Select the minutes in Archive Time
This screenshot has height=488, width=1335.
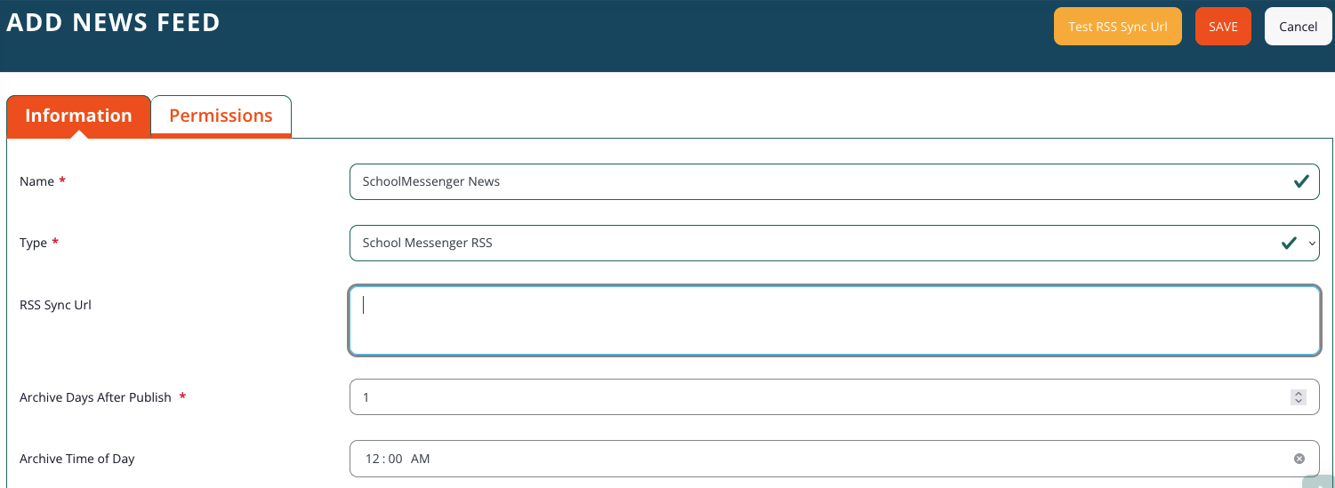tap(395, 459)
